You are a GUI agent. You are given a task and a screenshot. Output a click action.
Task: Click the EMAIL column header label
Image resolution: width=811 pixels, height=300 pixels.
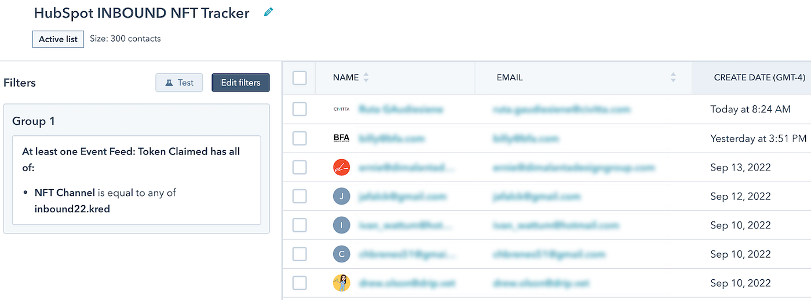pyautogui.click(x=510, y=77)
